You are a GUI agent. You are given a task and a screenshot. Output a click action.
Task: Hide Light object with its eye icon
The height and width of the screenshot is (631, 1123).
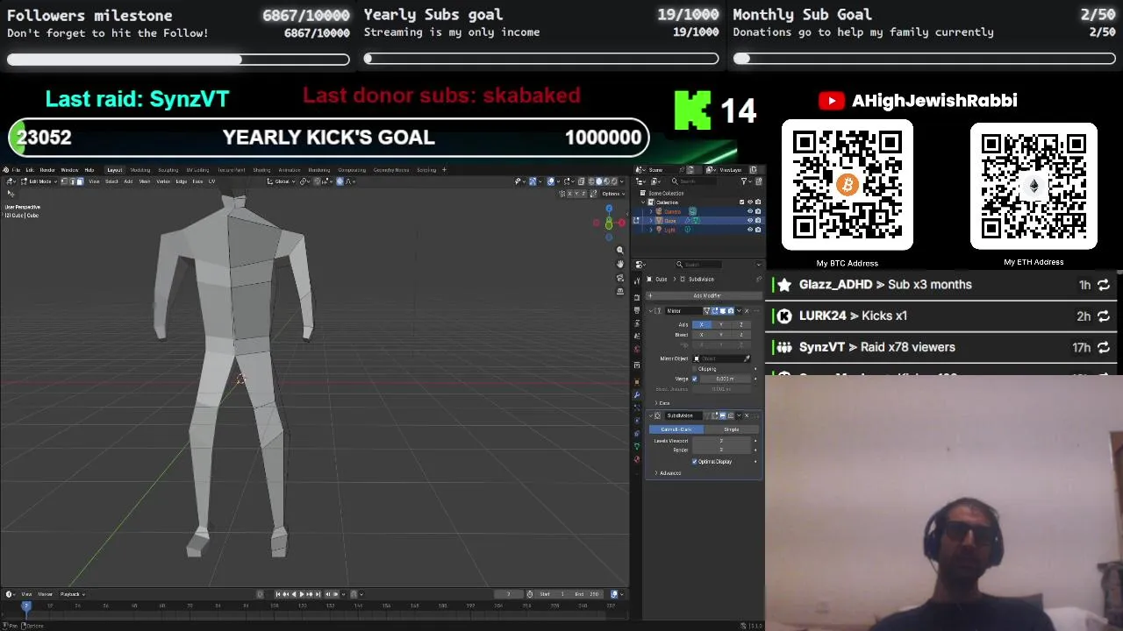click(x=750, y=230)
